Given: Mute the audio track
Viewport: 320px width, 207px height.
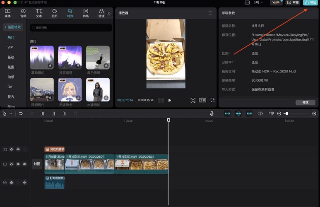Looking at the screenshot, I should (25, 182).
